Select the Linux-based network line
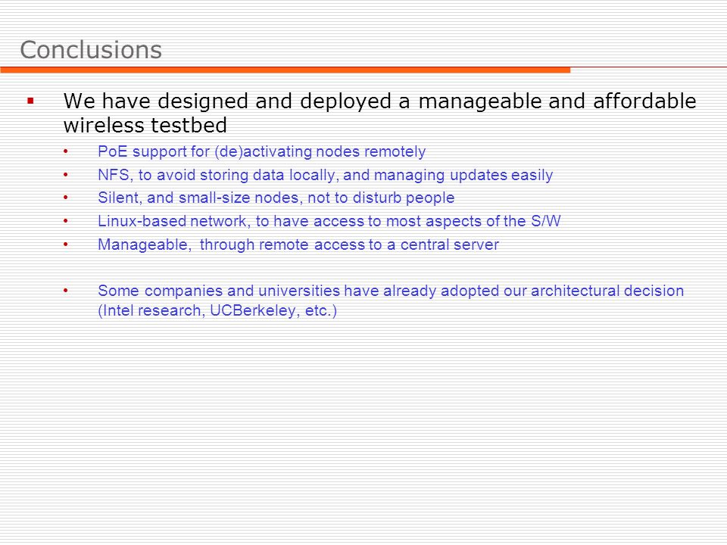 [x=329, y=221]
